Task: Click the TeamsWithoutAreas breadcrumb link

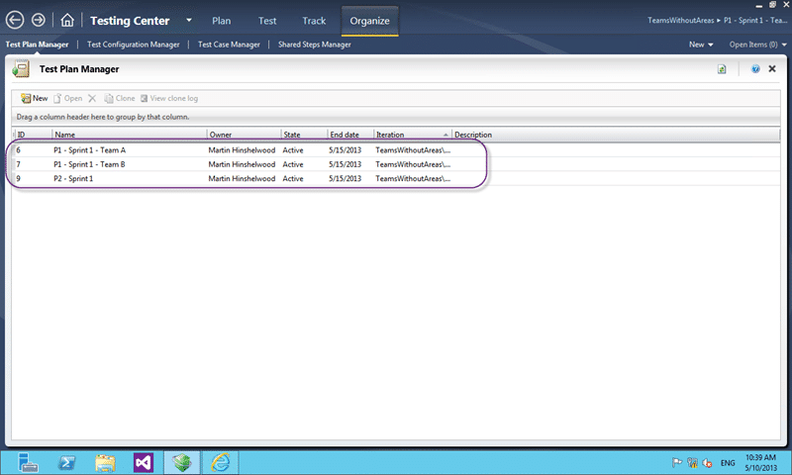Action: tap(681, 20)
